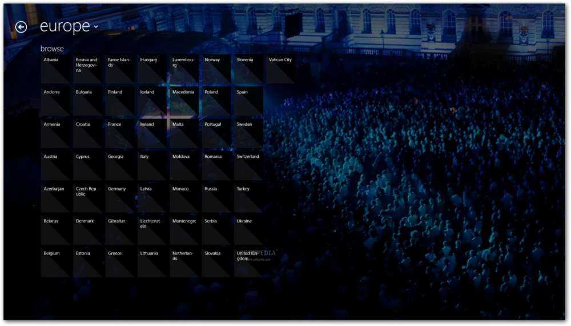Click the back arrow button
The image size is (571, 326).
coord(21,27)
